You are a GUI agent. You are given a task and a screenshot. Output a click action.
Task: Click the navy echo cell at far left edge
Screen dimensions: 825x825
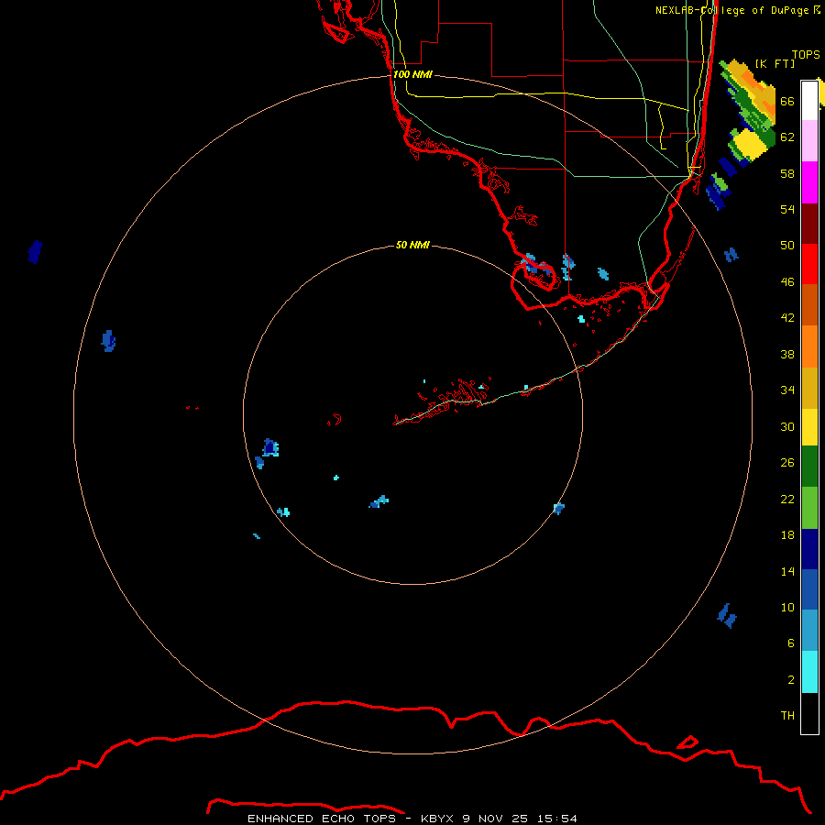click(35, 251)
